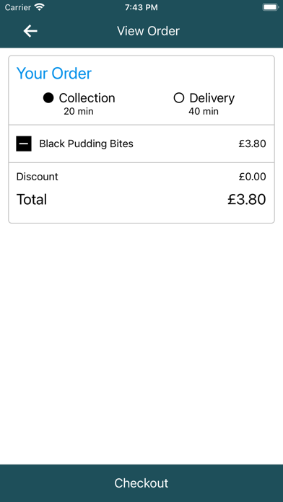
Task: Tap the View Order title
Action: [x=148, y=31]
